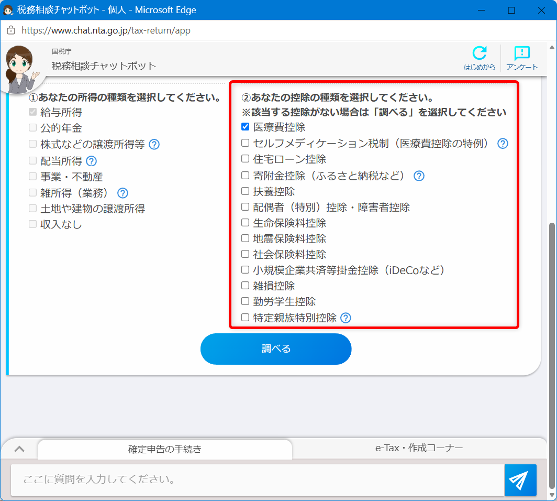Viewport: 557px width, 501px height.
Task: Click the send paper-plane icon
Action: 520,480
